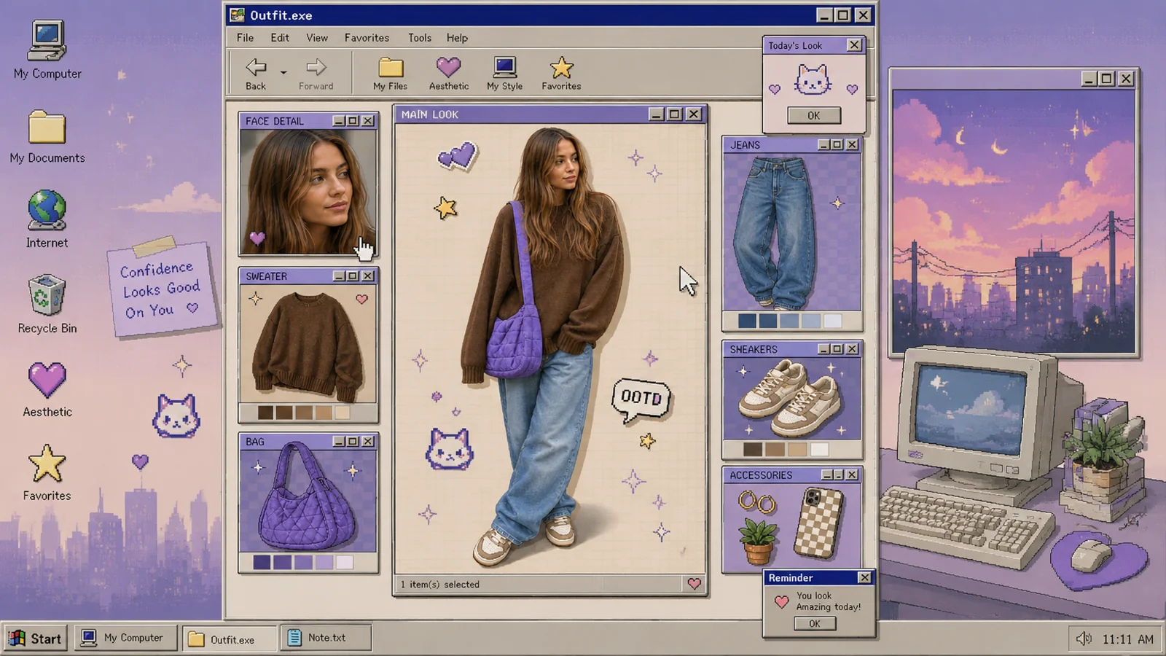The width and height of the screenshot is (1166, 656).
Task: Click the Outfit.exe title bar icon
Action: pyautogui.click(x=238, y=15)
